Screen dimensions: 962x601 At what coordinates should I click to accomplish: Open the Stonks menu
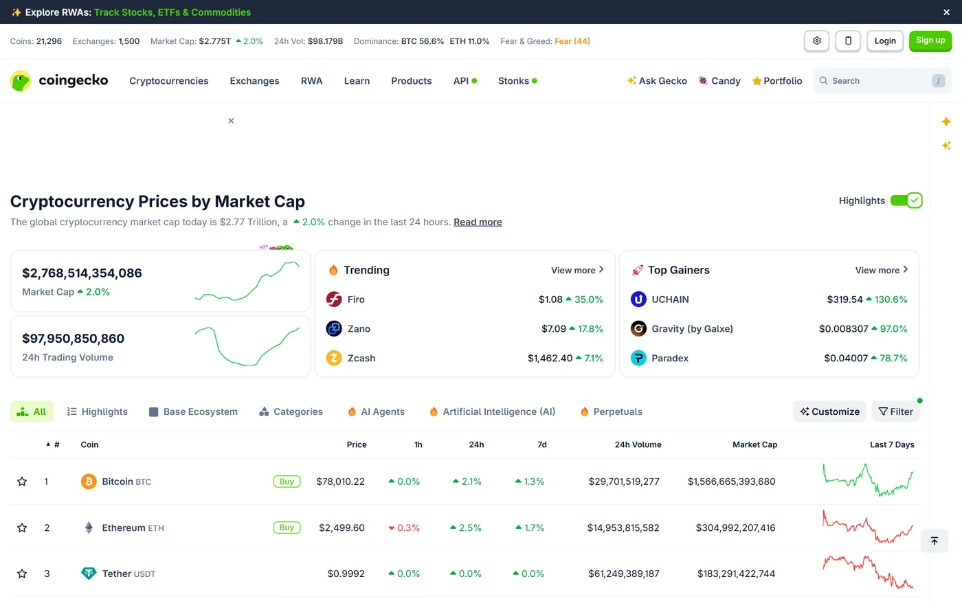pyautogui.click(x=517, y=80)
